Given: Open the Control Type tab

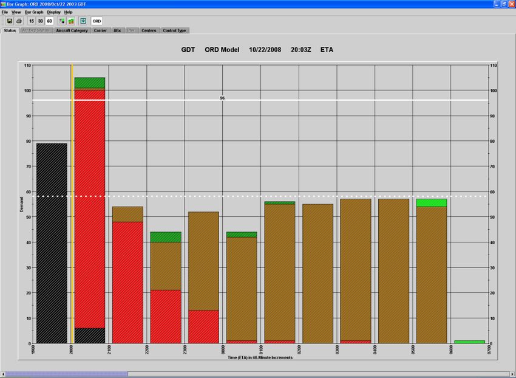Looking at the screenshot, I should pyautogui.click(x=174, y=30).
